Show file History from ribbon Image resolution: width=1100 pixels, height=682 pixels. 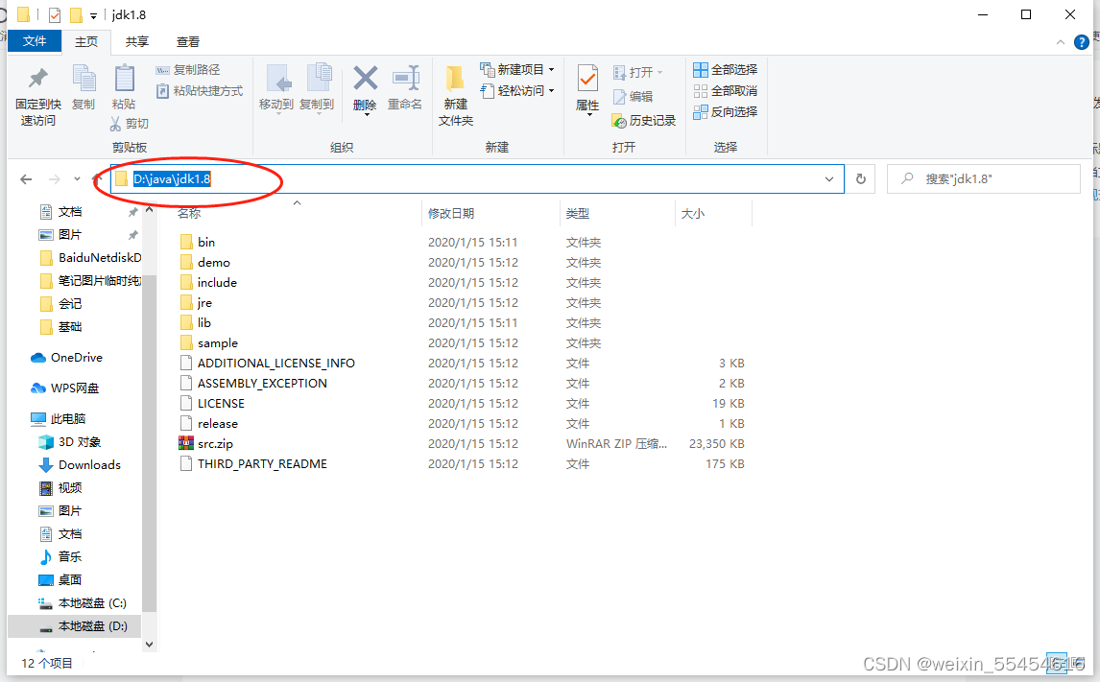click(644, 121)
